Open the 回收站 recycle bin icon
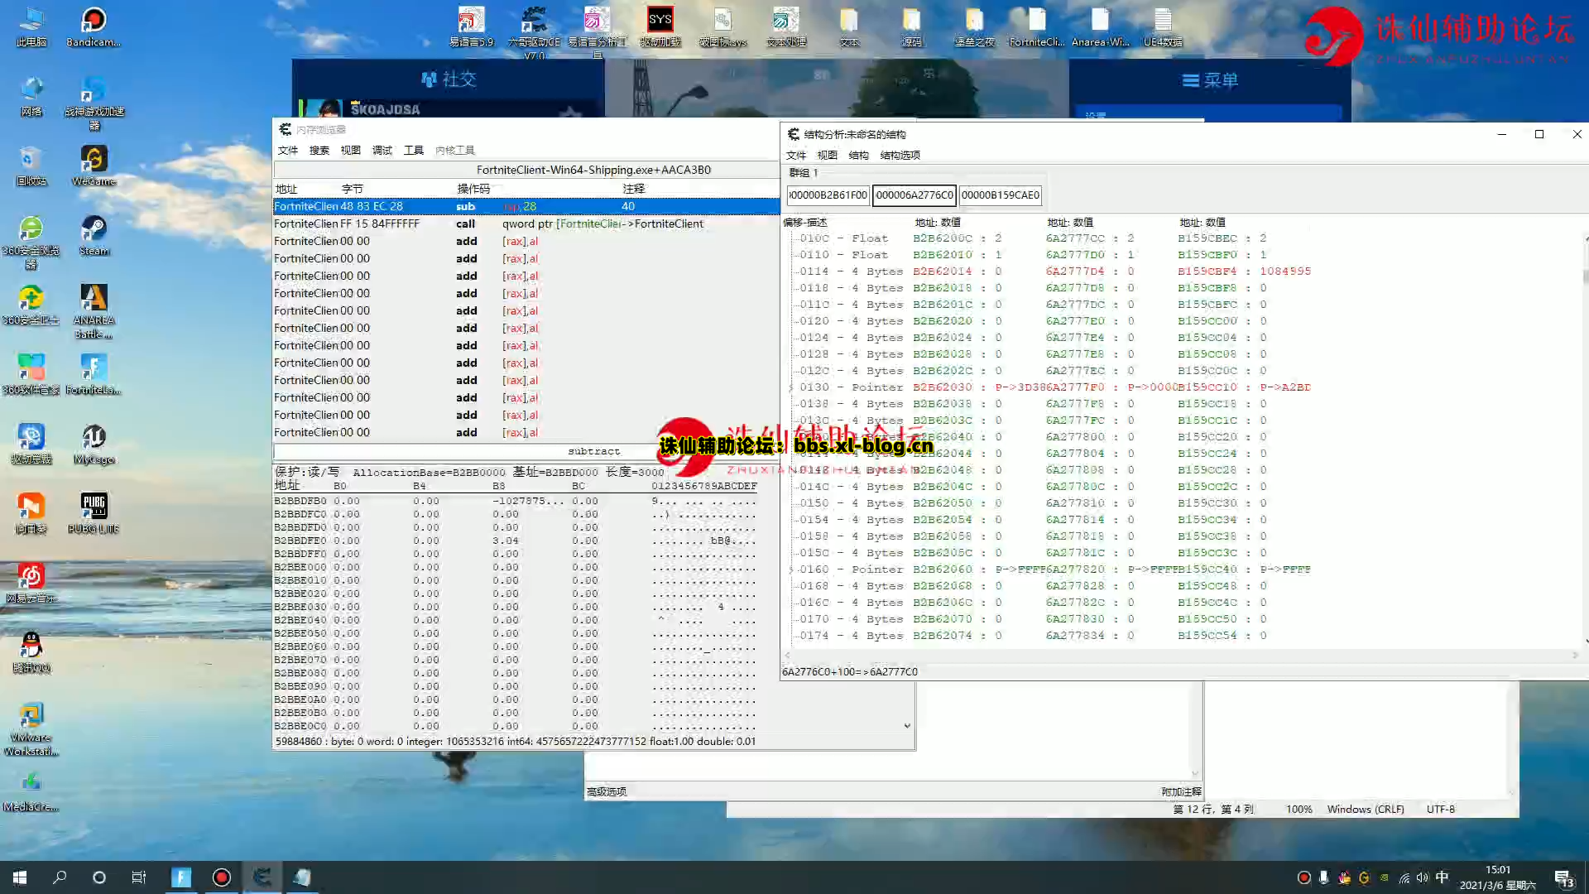Viewport: 1589px width, 894px height. 31,166
